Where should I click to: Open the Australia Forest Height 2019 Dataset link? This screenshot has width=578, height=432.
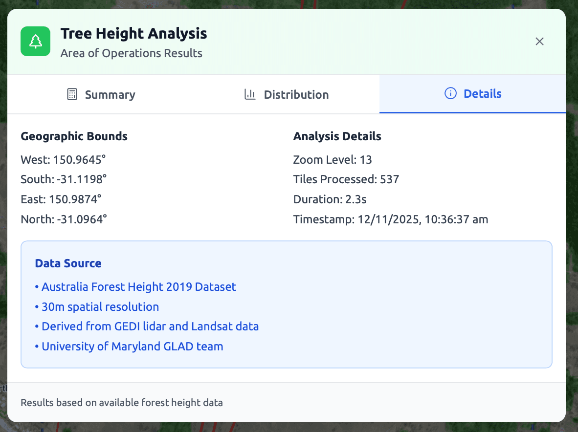[x=138, y=287]
